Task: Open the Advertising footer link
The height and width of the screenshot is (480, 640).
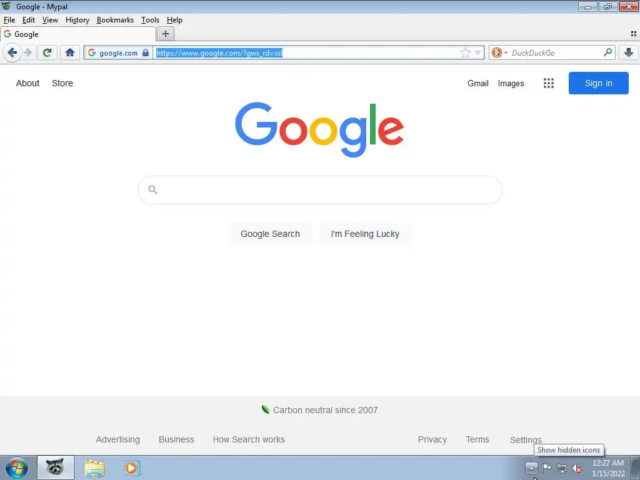Action: [117, 439]
